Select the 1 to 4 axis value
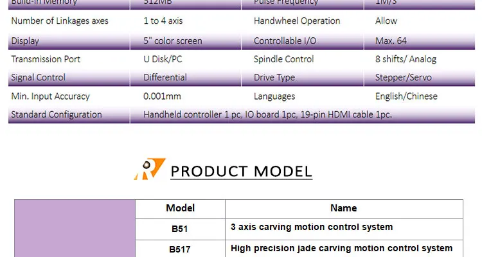Image resolution: width=482 pixels, height=257 pixels. pos(165,21)
